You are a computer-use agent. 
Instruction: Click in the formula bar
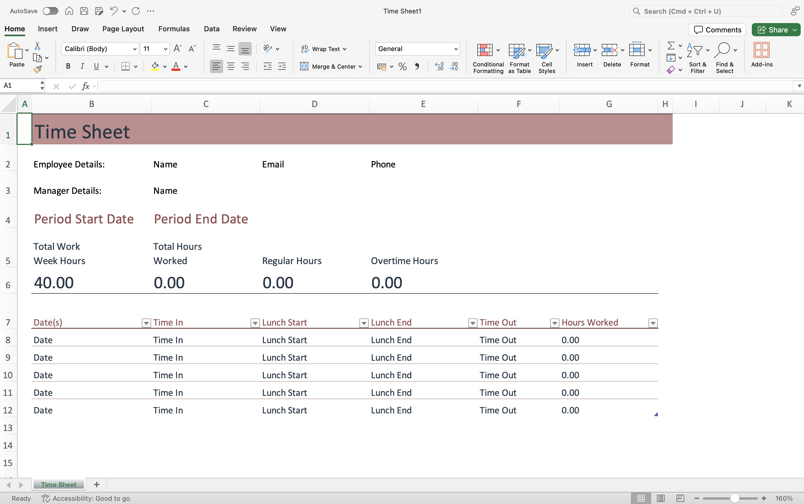coord(445,86)
